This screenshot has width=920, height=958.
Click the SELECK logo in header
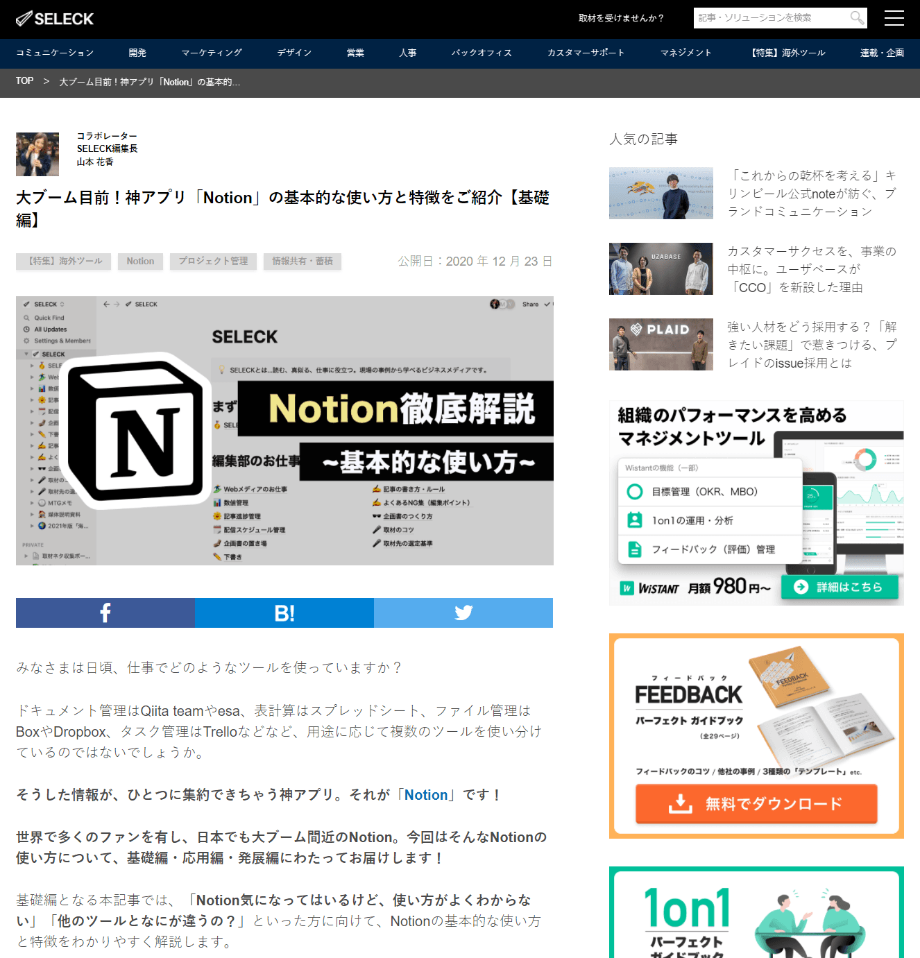[x=55, y=19]
